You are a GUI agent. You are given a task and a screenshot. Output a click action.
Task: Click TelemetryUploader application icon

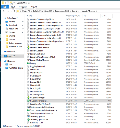pos(28,116)
